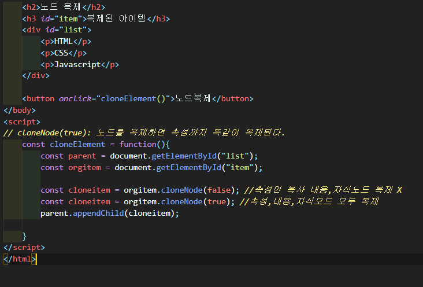Click the parent variable declaration
This screenshot has height=287, width=423.
click(82, 156)
